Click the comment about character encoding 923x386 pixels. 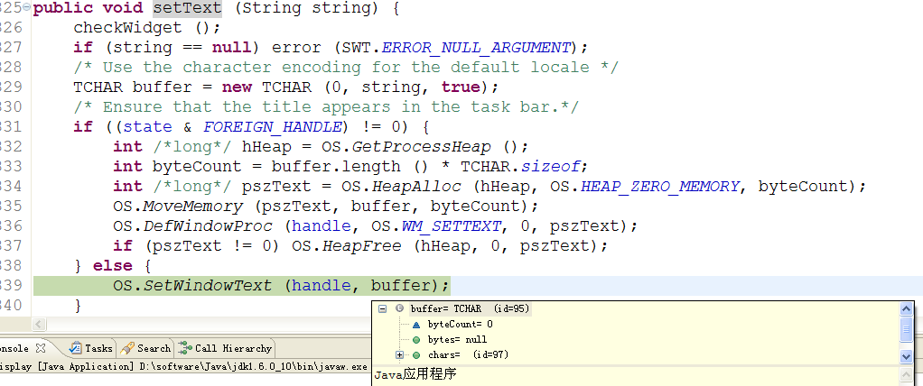pos(346,67)
